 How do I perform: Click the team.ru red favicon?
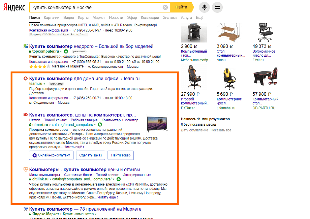[26, 79]
